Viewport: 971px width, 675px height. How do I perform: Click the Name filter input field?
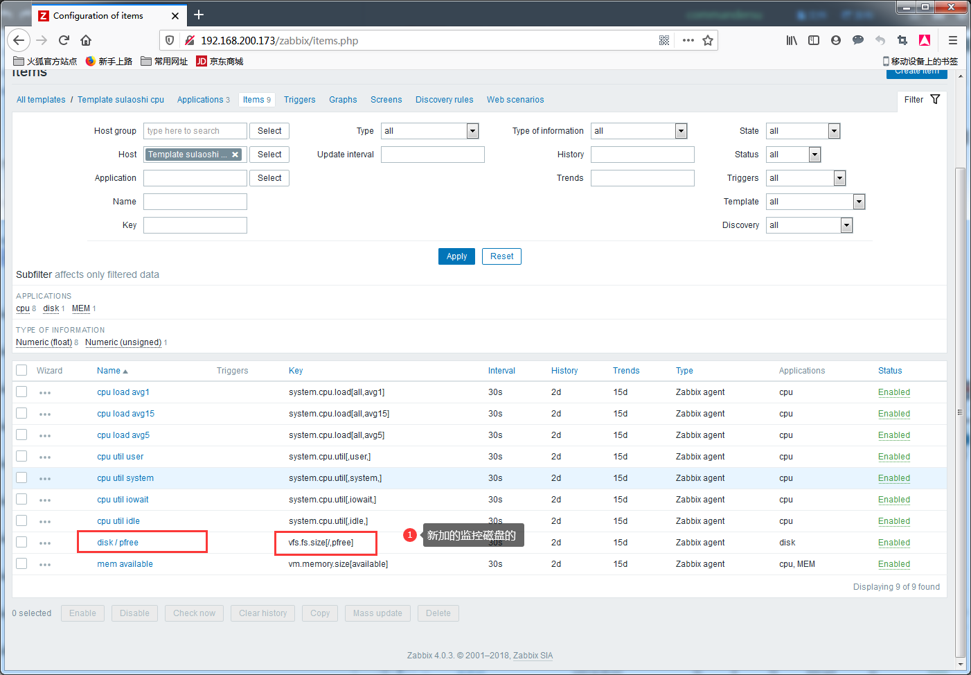click(x=195, y=202)
